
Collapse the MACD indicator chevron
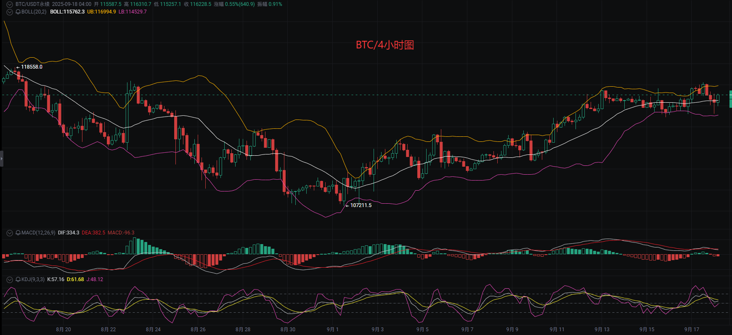pos(10,233)
